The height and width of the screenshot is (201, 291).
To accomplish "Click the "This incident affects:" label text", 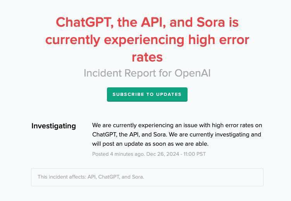I will click(x=62, y=177).
